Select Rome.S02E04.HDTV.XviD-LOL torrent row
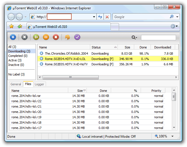Viewport: 187px width, 147px height. pyautogui.click(x=108, y=59)
